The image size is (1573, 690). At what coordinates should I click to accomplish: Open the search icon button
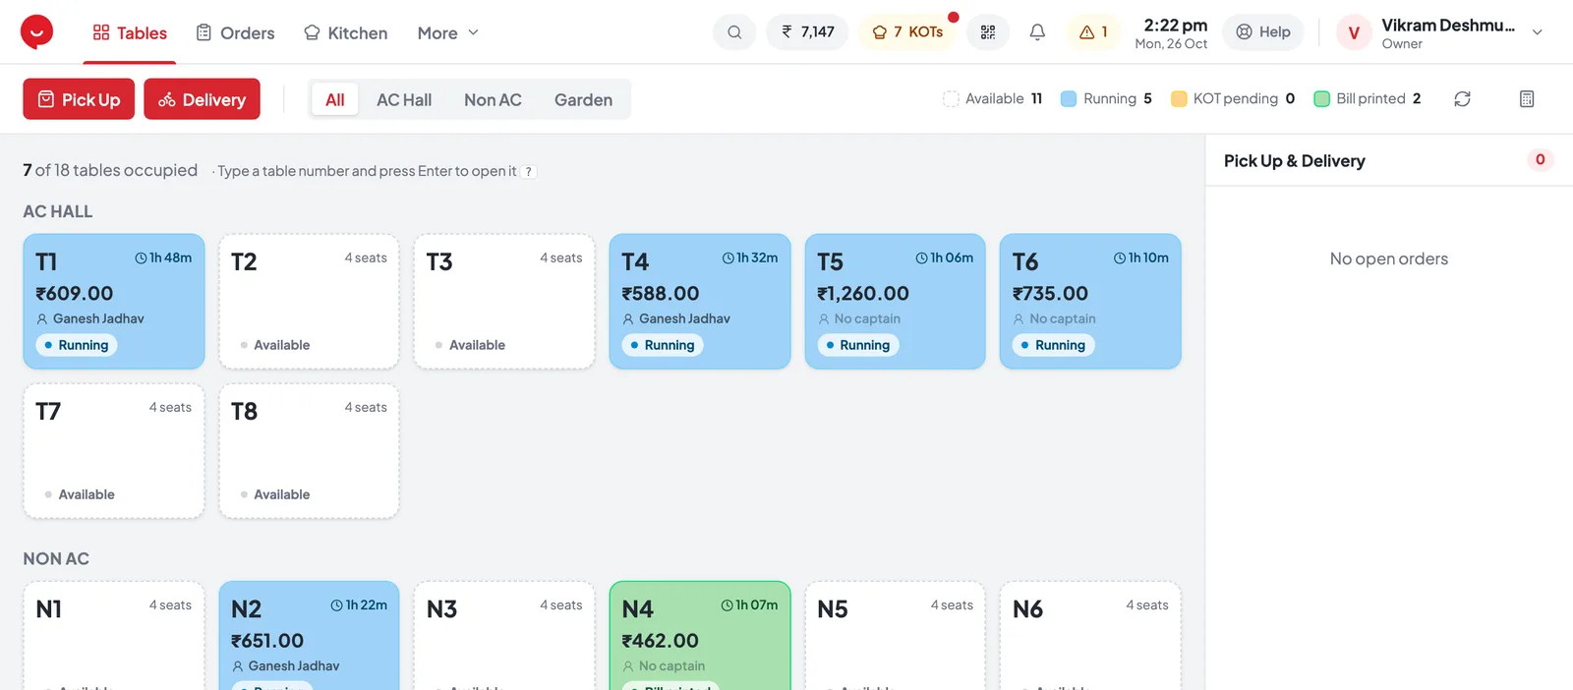click(734, 32)
